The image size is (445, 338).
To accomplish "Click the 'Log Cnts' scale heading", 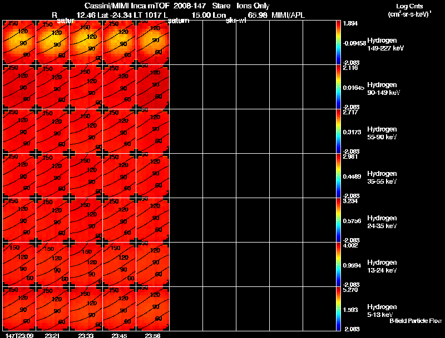I will [409, 6].
